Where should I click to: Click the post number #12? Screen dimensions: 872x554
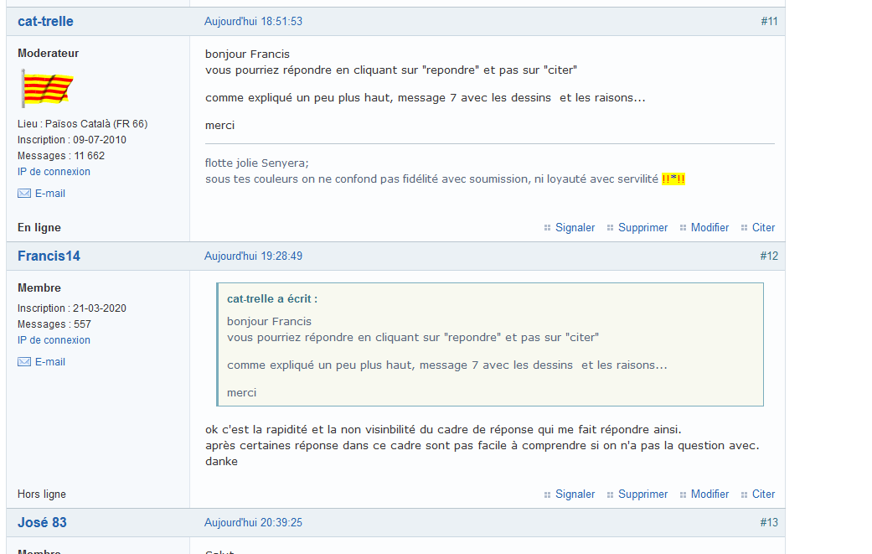coord(769,256)
